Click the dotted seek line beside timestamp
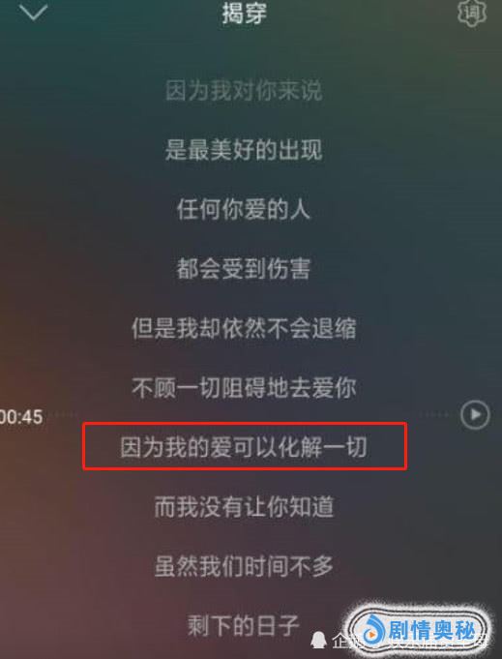The width and height of the screenshot is (502, 659). [x=63, y=415]
